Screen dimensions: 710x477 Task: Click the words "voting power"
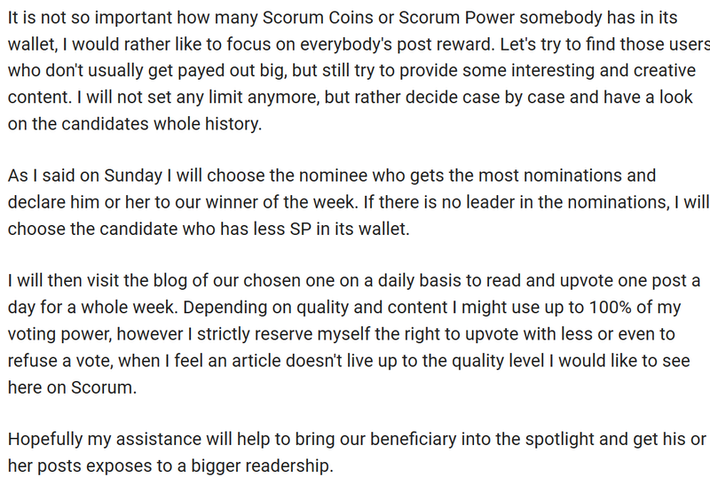coord(59,334)
